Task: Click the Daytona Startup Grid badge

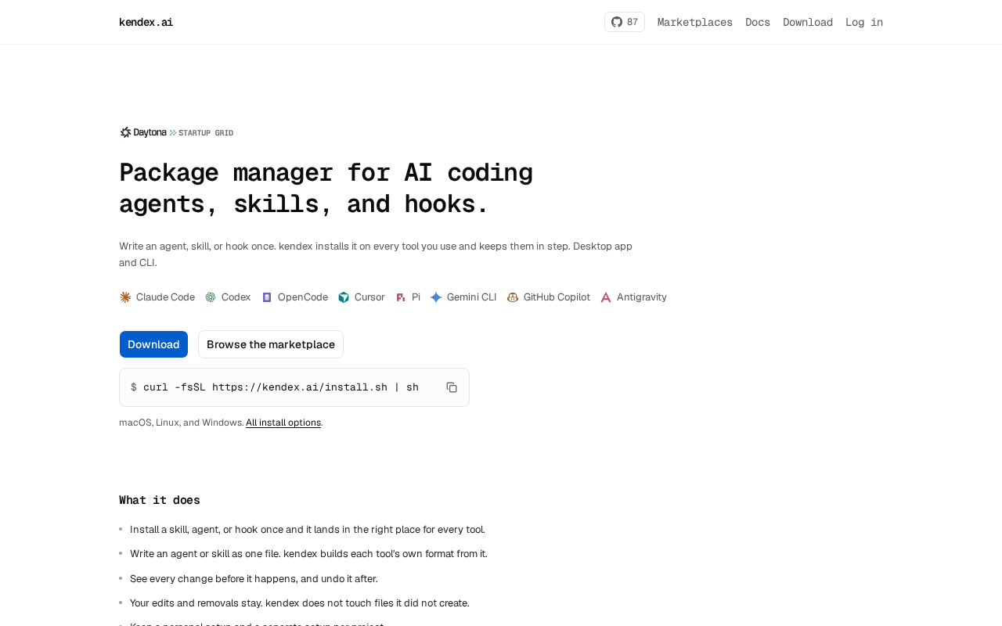Action: (x=177, y=132)
